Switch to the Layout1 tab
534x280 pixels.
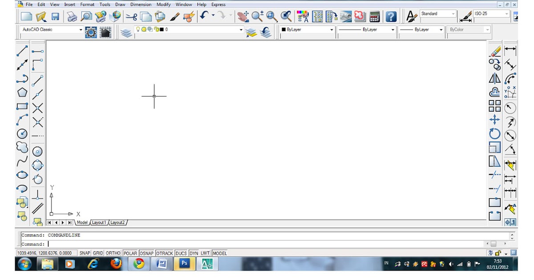pyautogui.click(x=99, y=222)
